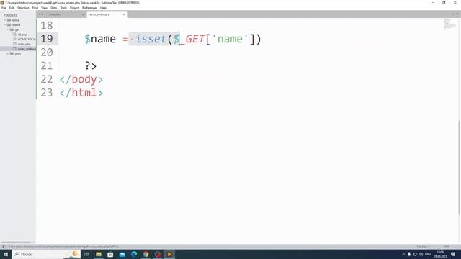Collapse the week4 folder in sidebar
The image size is (461, 259).
[5, 25]
